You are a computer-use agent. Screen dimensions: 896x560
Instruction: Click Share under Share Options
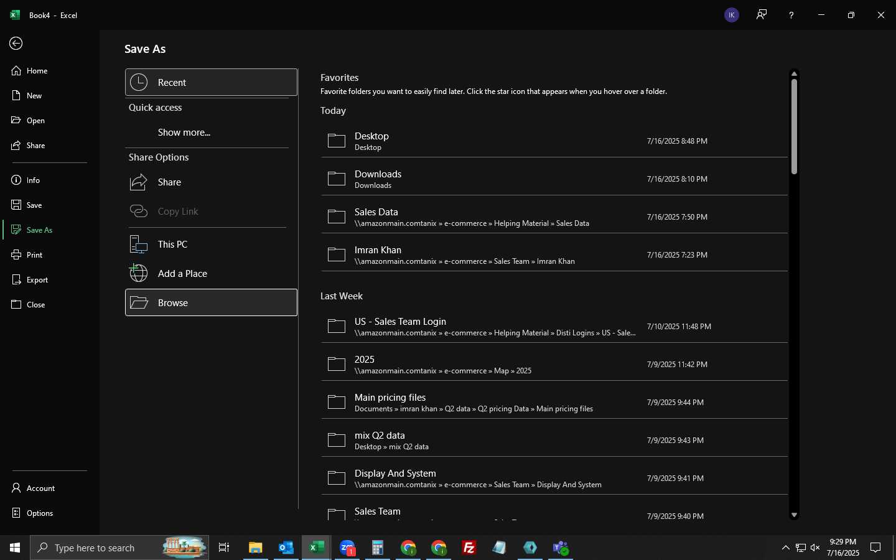click(x=212, y=182)
